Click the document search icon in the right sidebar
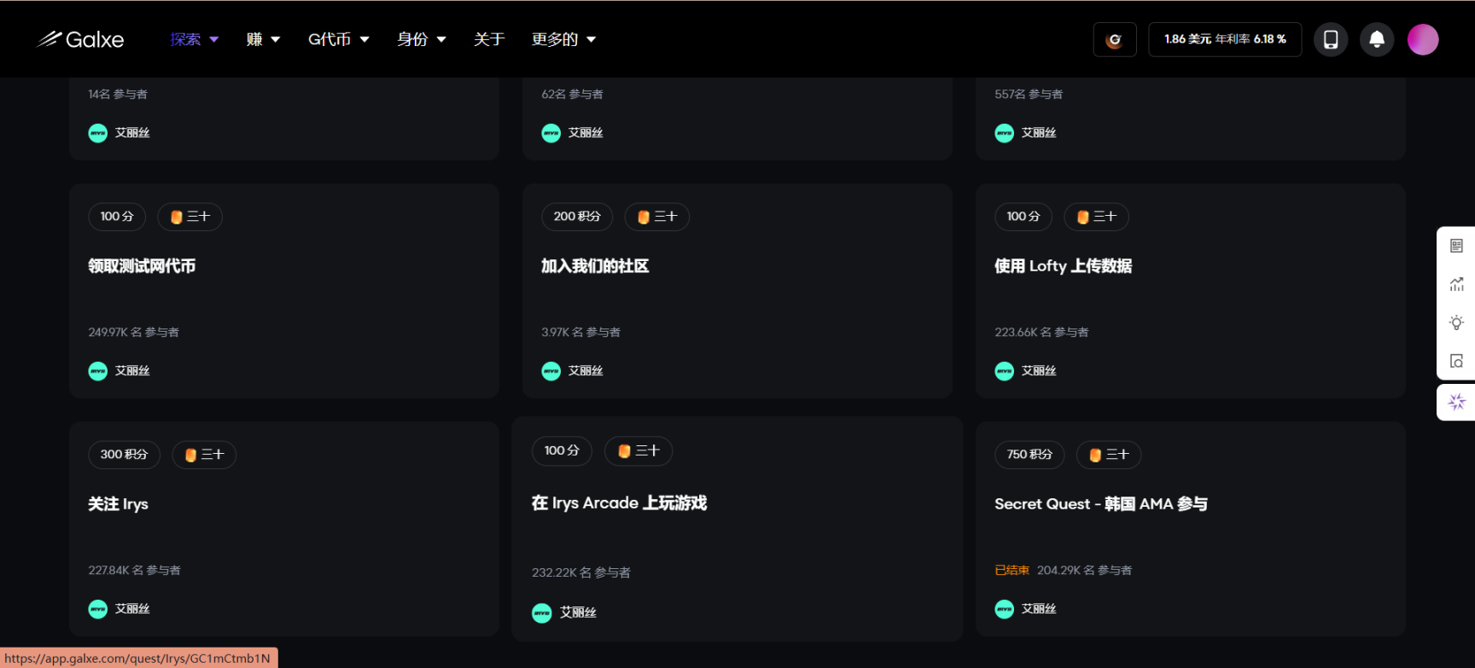Image resolution: width=1475 pixels, height=668 pixels. [1457, 361]
